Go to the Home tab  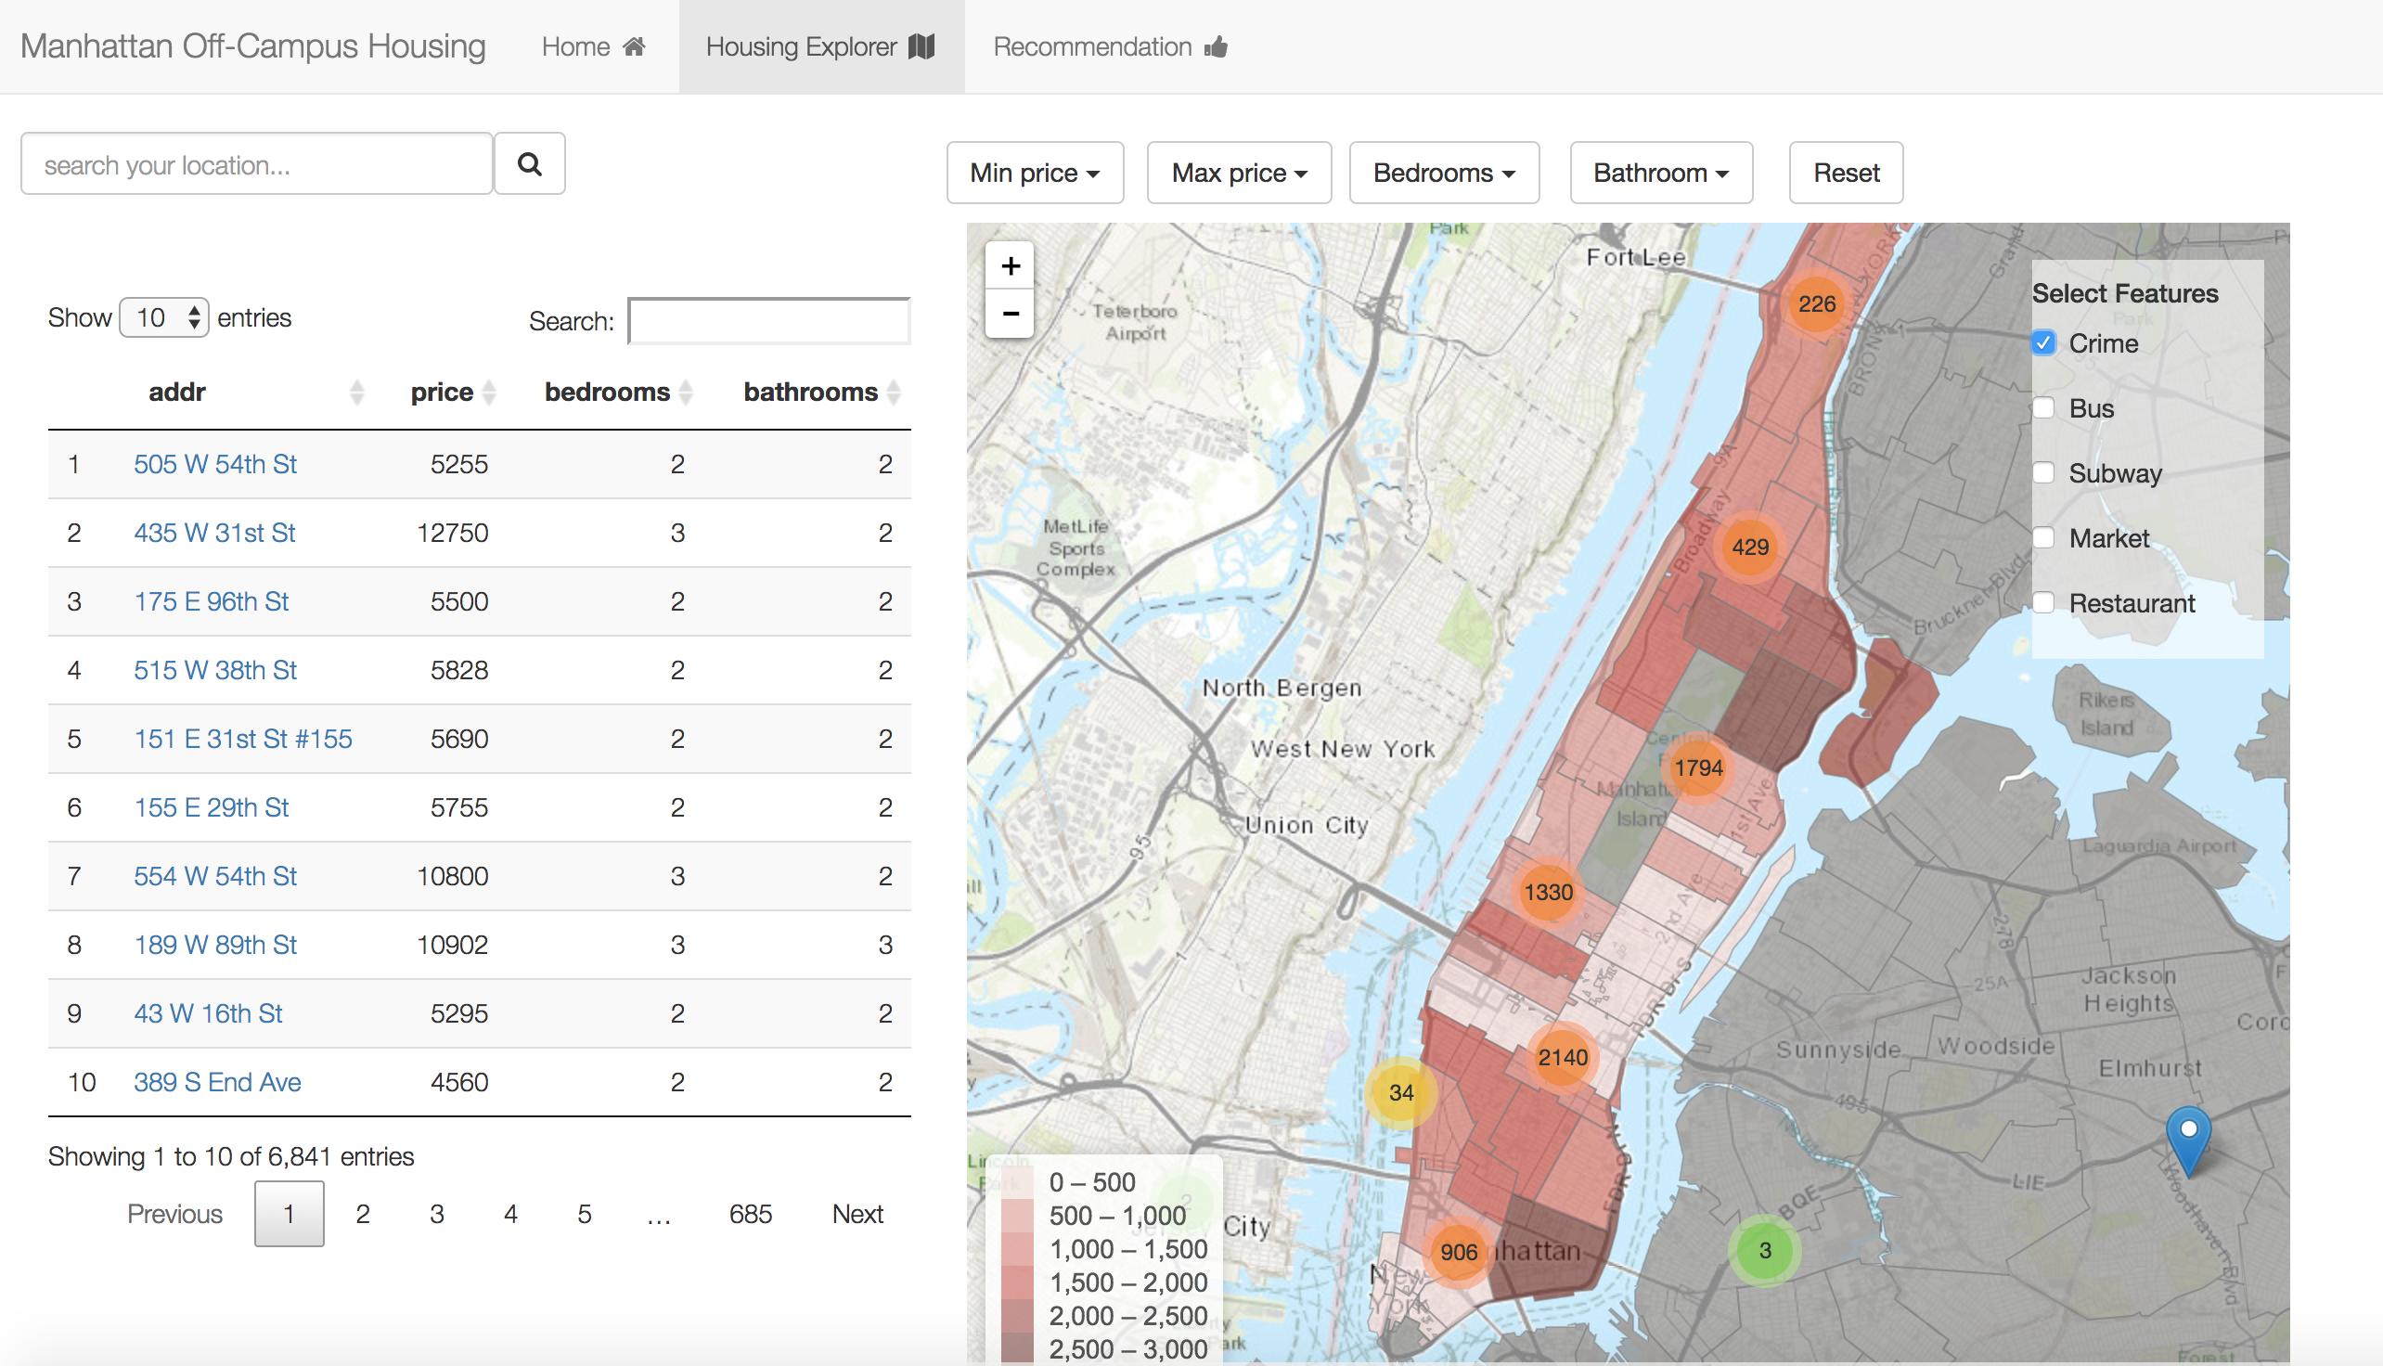(593, 47)
